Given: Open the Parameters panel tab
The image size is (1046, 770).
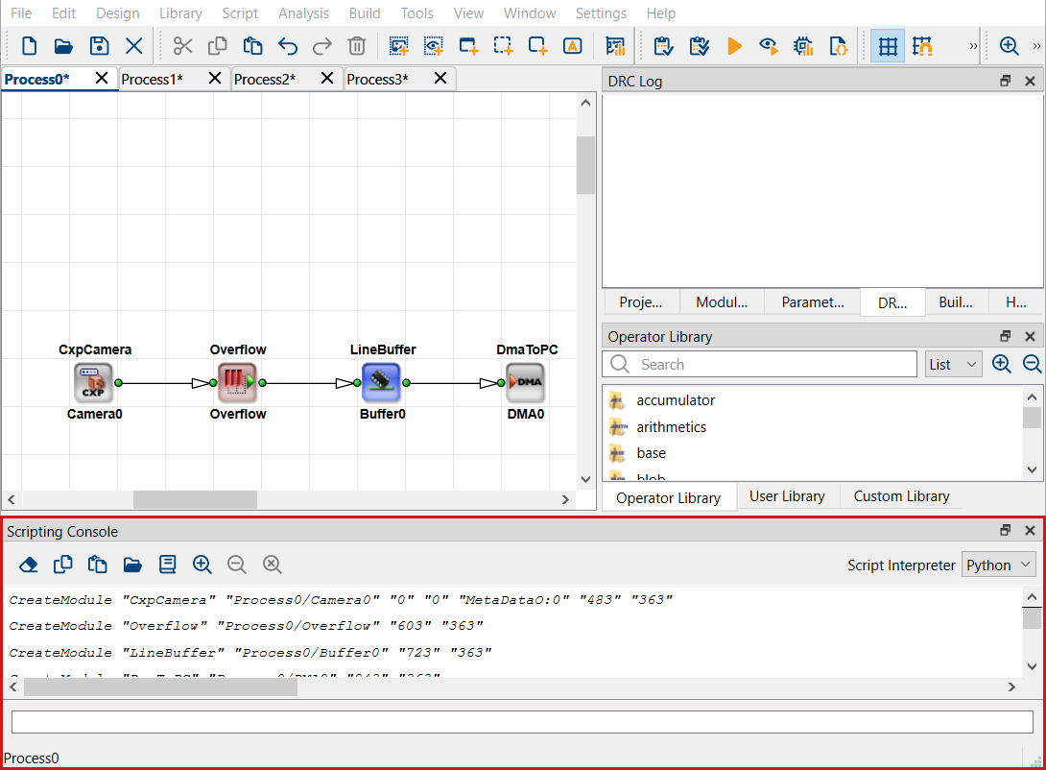Looking at the screenshot, I should 812,301.
